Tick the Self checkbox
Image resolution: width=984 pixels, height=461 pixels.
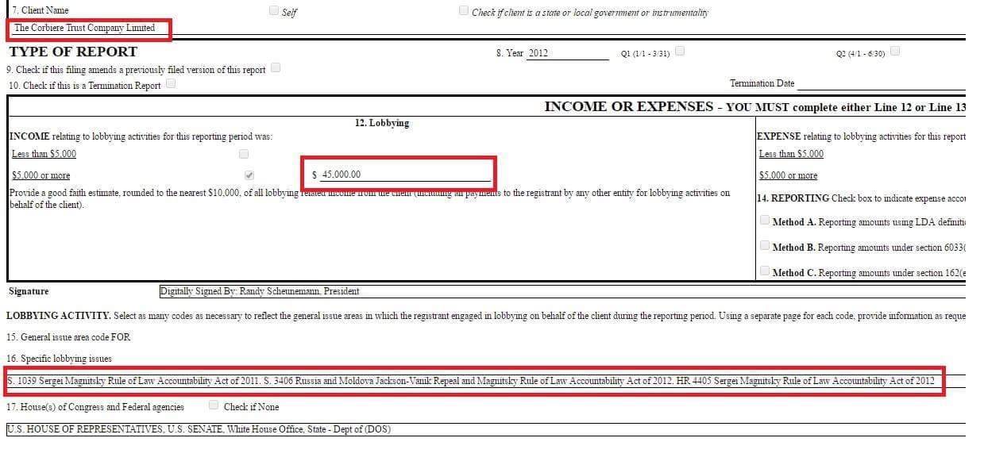coord(274,11)
